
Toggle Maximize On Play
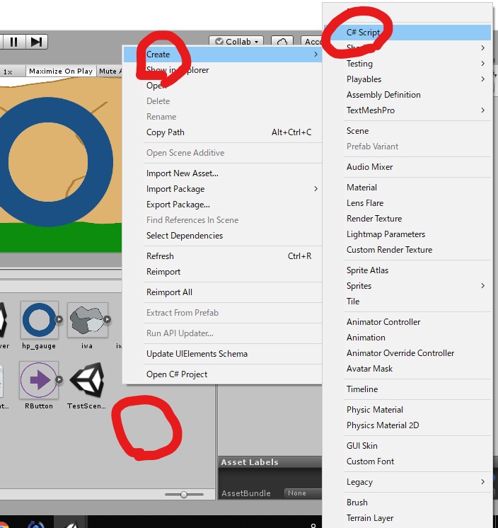[61, 71]
